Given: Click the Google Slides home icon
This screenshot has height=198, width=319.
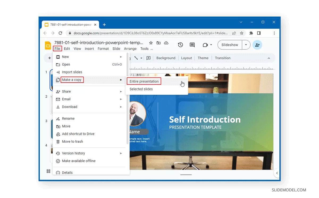Looking at the screenshot, I should pos(48,45).
